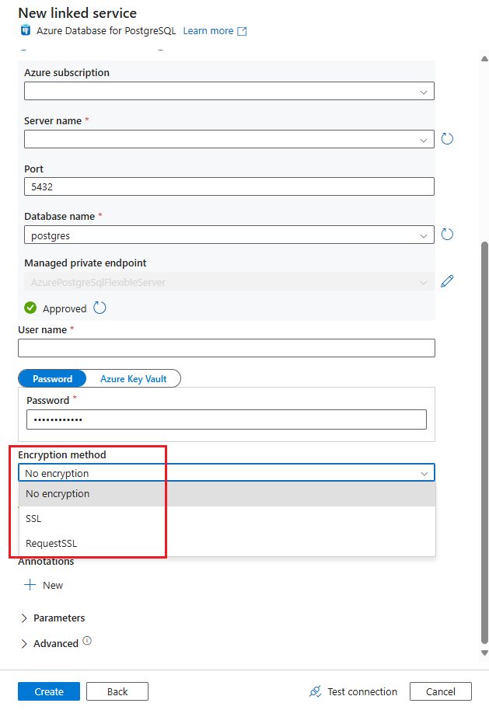The image size is (489, 710).
Task: Click the green Approved checkmark icon
Action: pos(30,308)
